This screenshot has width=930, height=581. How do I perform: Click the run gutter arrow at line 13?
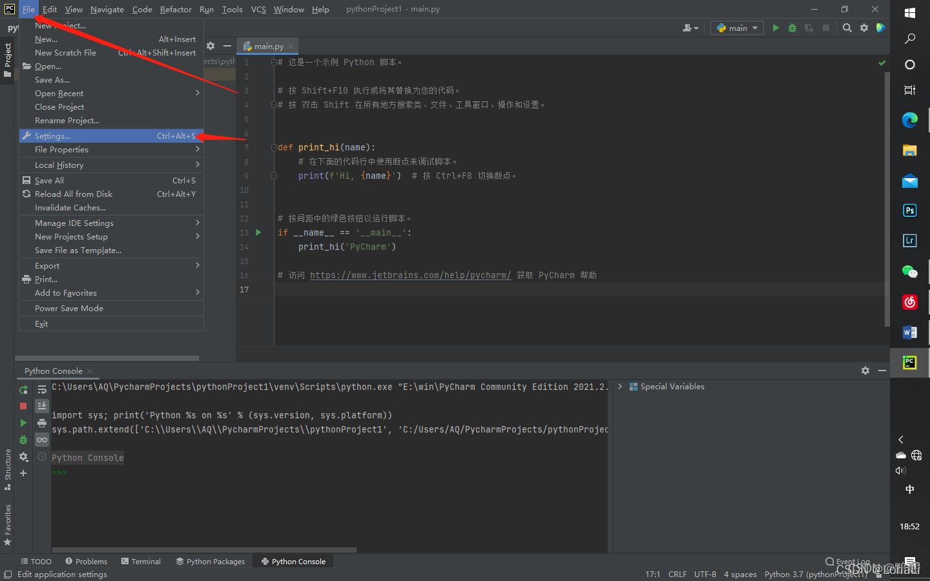pos(258,232)
